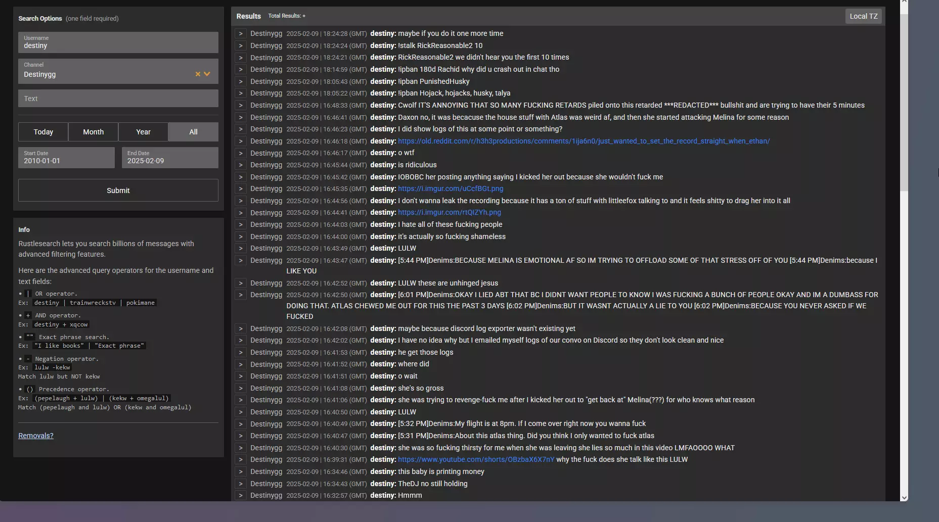Edit the End Date field

(x=170, y=158)
